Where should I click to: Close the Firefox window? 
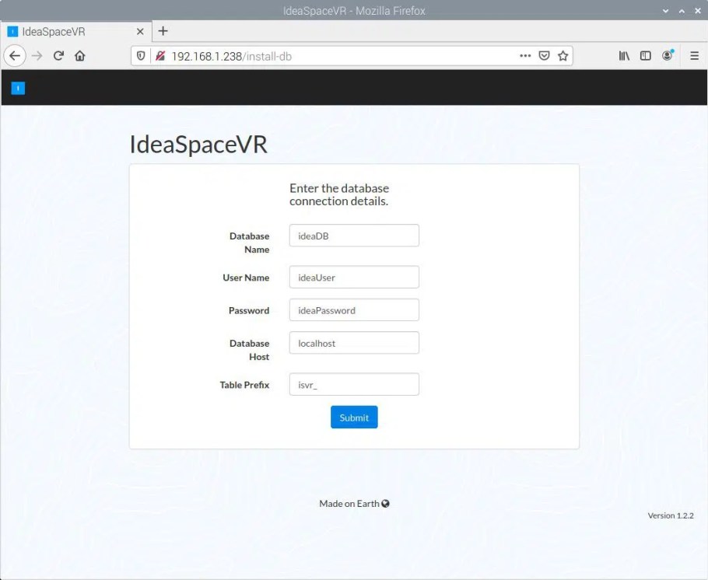click(698, 11)
